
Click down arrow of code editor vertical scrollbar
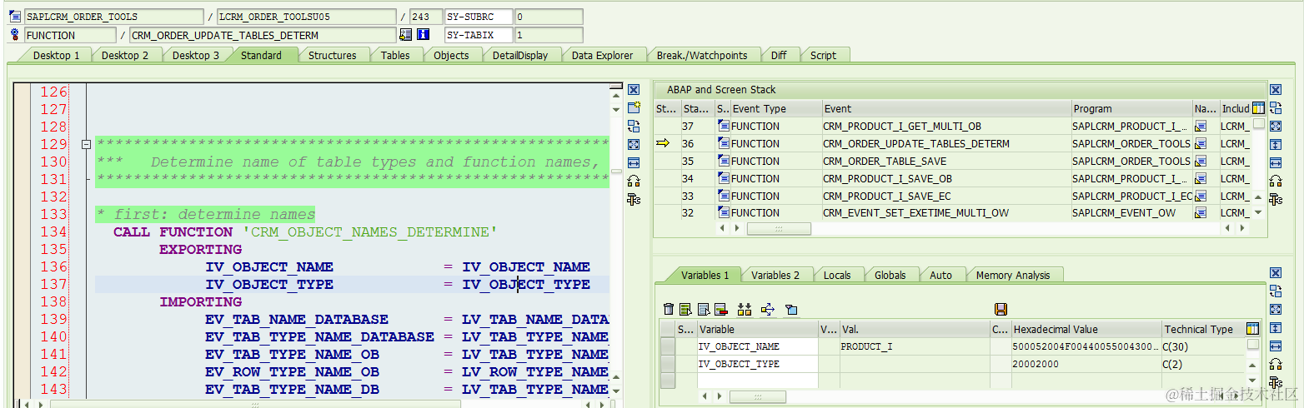click(616, 390)
